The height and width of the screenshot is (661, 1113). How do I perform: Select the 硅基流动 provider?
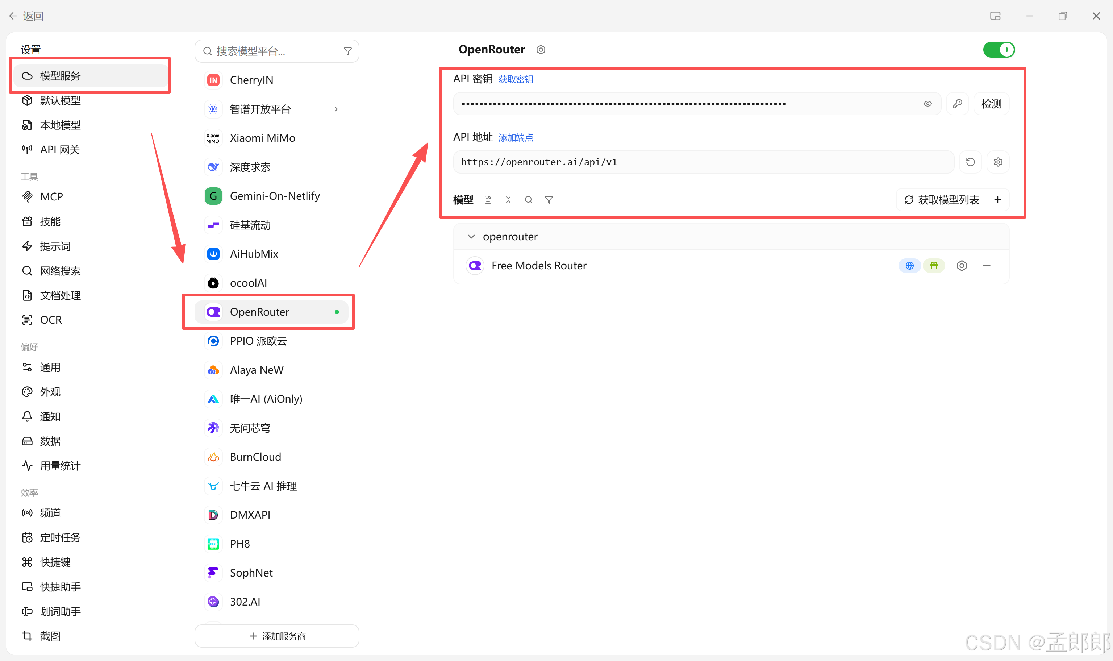pos(272,225)
